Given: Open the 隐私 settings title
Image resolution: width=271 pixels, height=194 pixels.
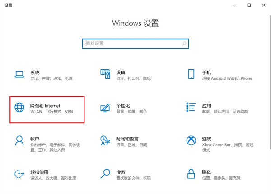Looking at the screenshot, I should point(206,172).
